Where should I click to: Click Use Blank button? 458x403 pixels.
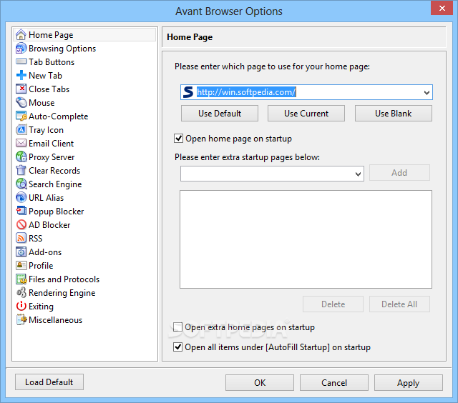tap(393, 113)
